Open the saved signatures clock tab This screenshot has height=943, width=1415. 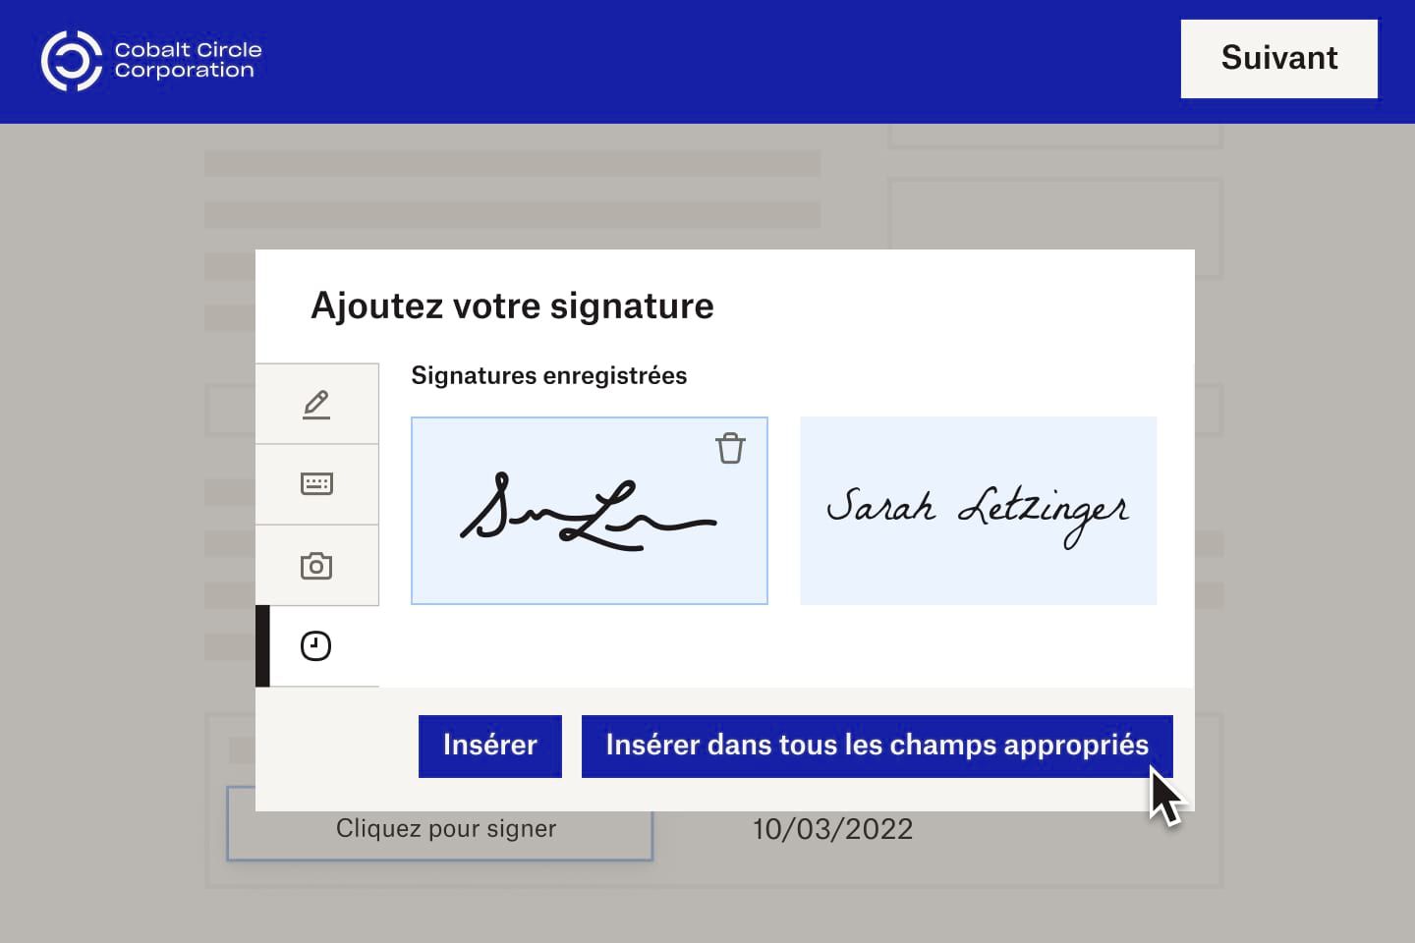[x=316, y=645]
